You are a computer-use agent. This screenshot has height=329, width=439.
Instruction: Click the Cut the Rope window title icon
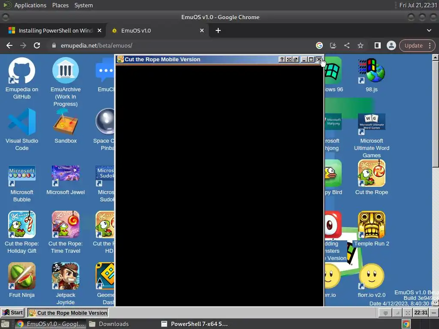pos(120,59)
